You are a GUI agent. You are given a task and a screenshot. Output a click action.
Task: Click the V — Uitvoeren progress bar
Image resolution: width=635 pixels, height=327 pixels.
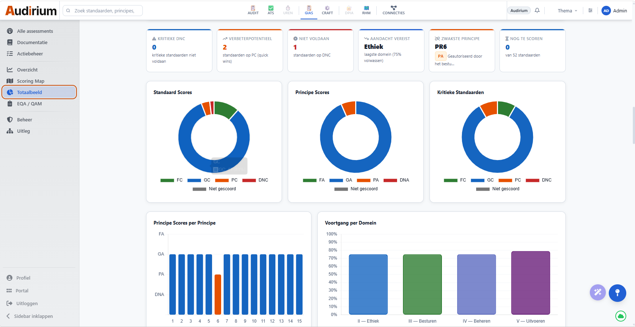tap(531, 283)
